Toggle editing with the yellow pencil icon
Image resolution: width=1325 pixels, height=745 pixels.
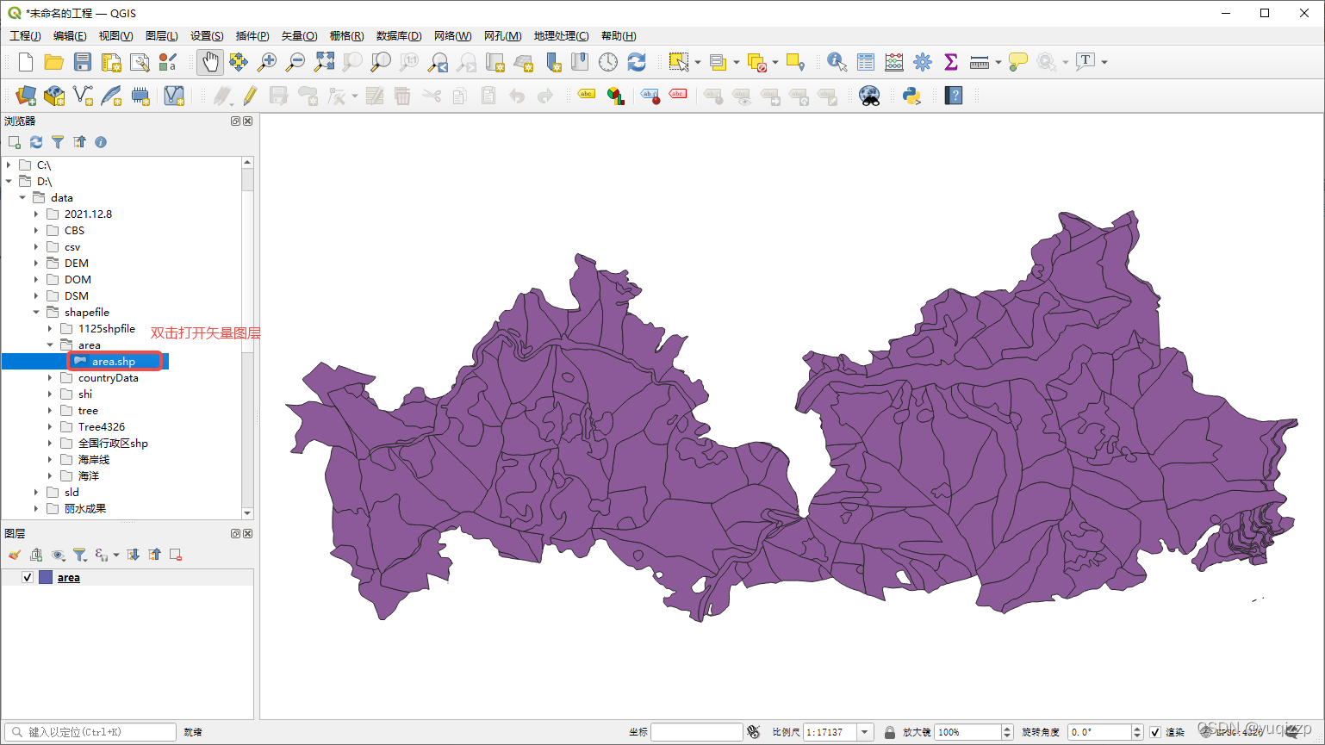[250, 96]
